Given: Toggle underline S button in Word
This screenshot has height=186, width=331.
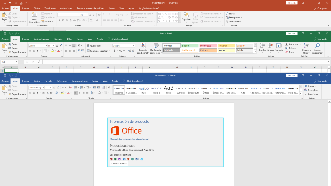Looking at the screenshot, I should pyautogui.click(x=38, y=93).
